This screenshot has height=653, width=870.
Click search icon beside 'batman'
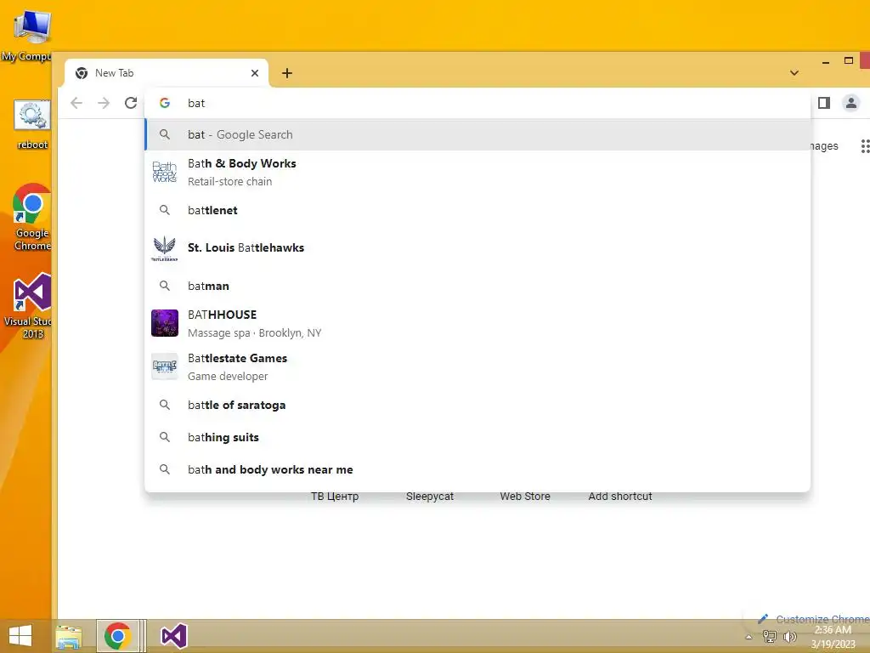point(165,286)
